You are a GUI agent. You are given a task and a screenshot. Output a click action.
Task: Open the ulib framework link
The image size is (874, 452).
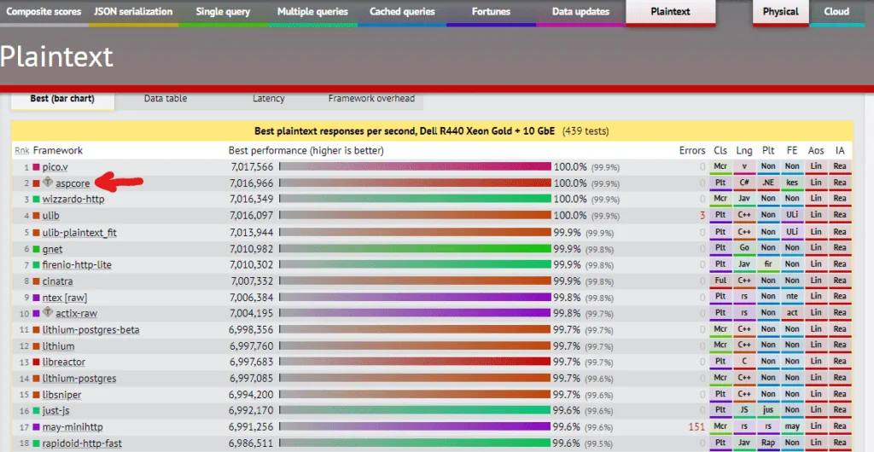[50, 216]
